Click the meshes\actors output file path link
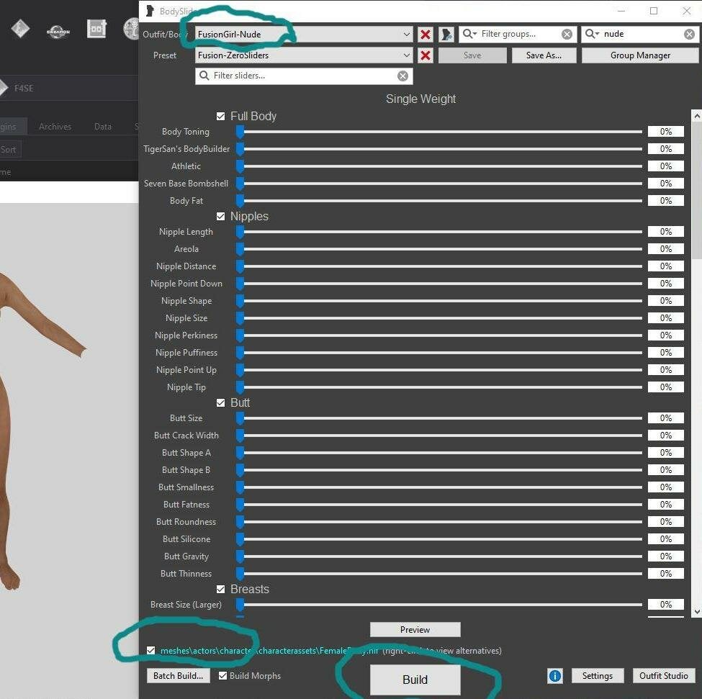This screenshot has height=699, width=702. pyautogui.click(x=269, y=651)
